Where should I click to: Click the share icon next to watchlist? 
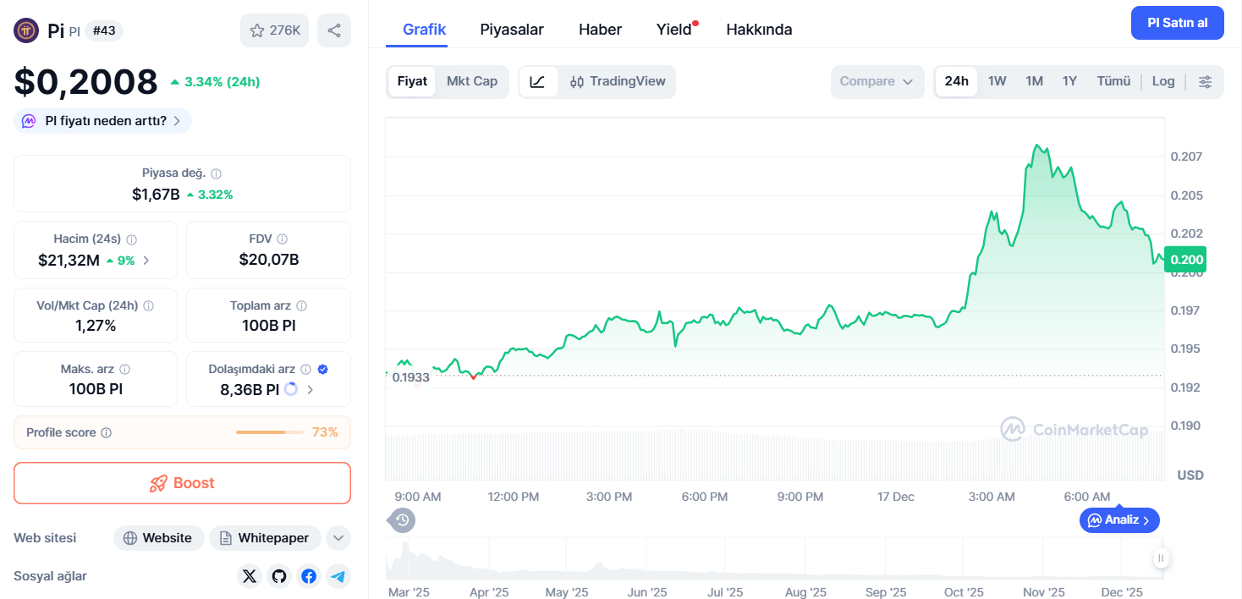[x=334, y=30]
